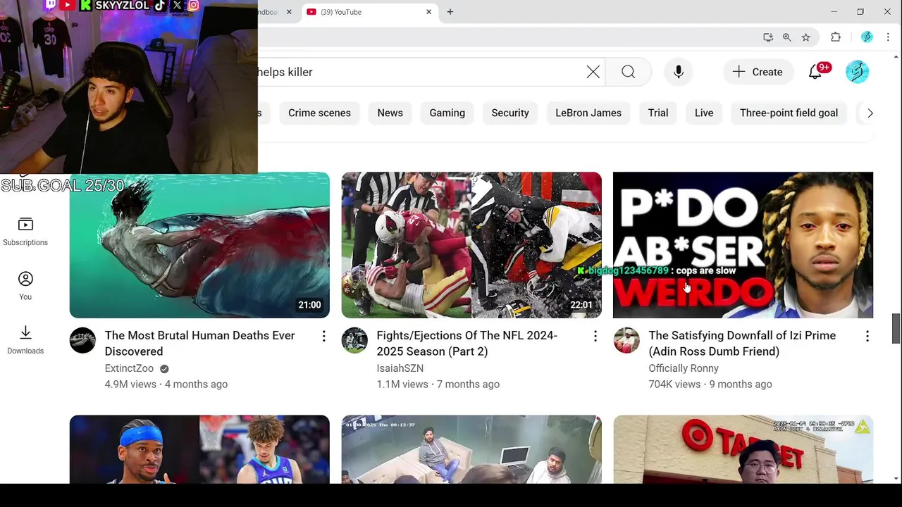
Task: Select the Live filter chip
Action: (704, 113)
